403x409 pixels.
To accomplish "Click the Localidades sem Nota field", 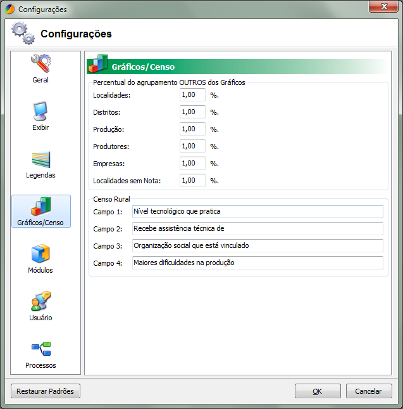I will click(192, 181).
